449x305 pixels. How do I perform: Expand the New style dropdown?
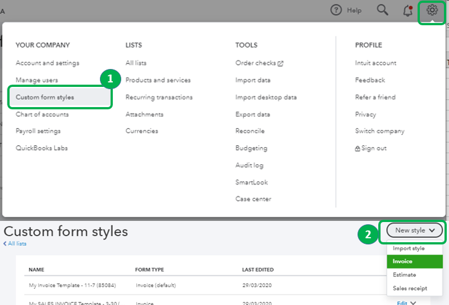[x=415, y=230]
